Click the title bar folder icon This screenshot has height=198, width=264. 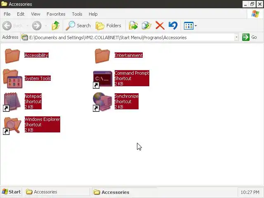[x=4, y=4]
